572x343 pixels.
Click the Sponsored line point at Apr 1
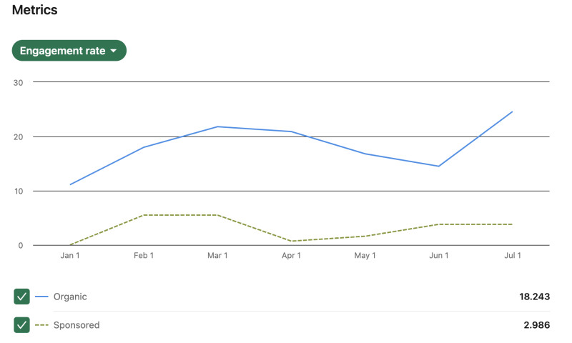[291, 241]
